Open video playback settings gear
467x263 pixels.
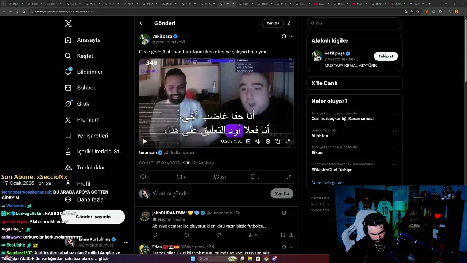[x=268, y=141]
